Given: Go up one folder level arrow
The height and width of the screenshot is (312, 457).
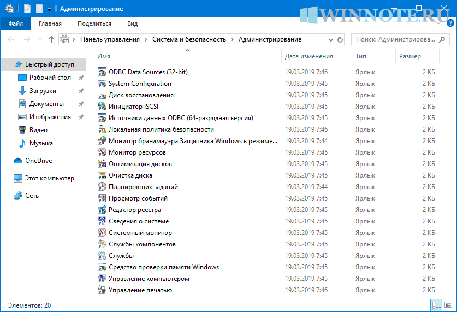Looking at the screenshot, I should pos(51,39).
